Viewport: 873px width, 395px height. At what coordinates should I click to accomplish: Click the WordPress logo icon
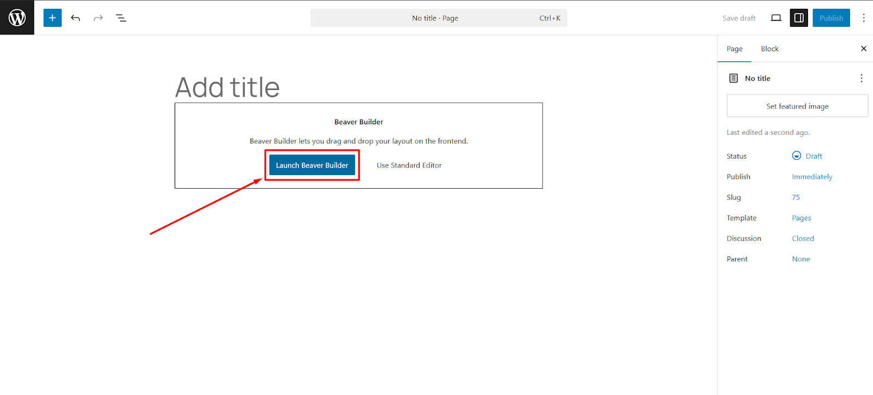pos(17,17)
